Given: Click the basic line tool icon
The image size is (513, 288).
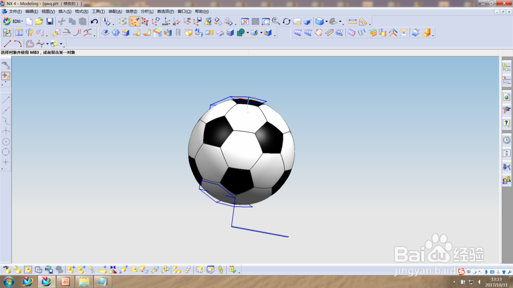Looking at the screenshot, I should 7,43.
